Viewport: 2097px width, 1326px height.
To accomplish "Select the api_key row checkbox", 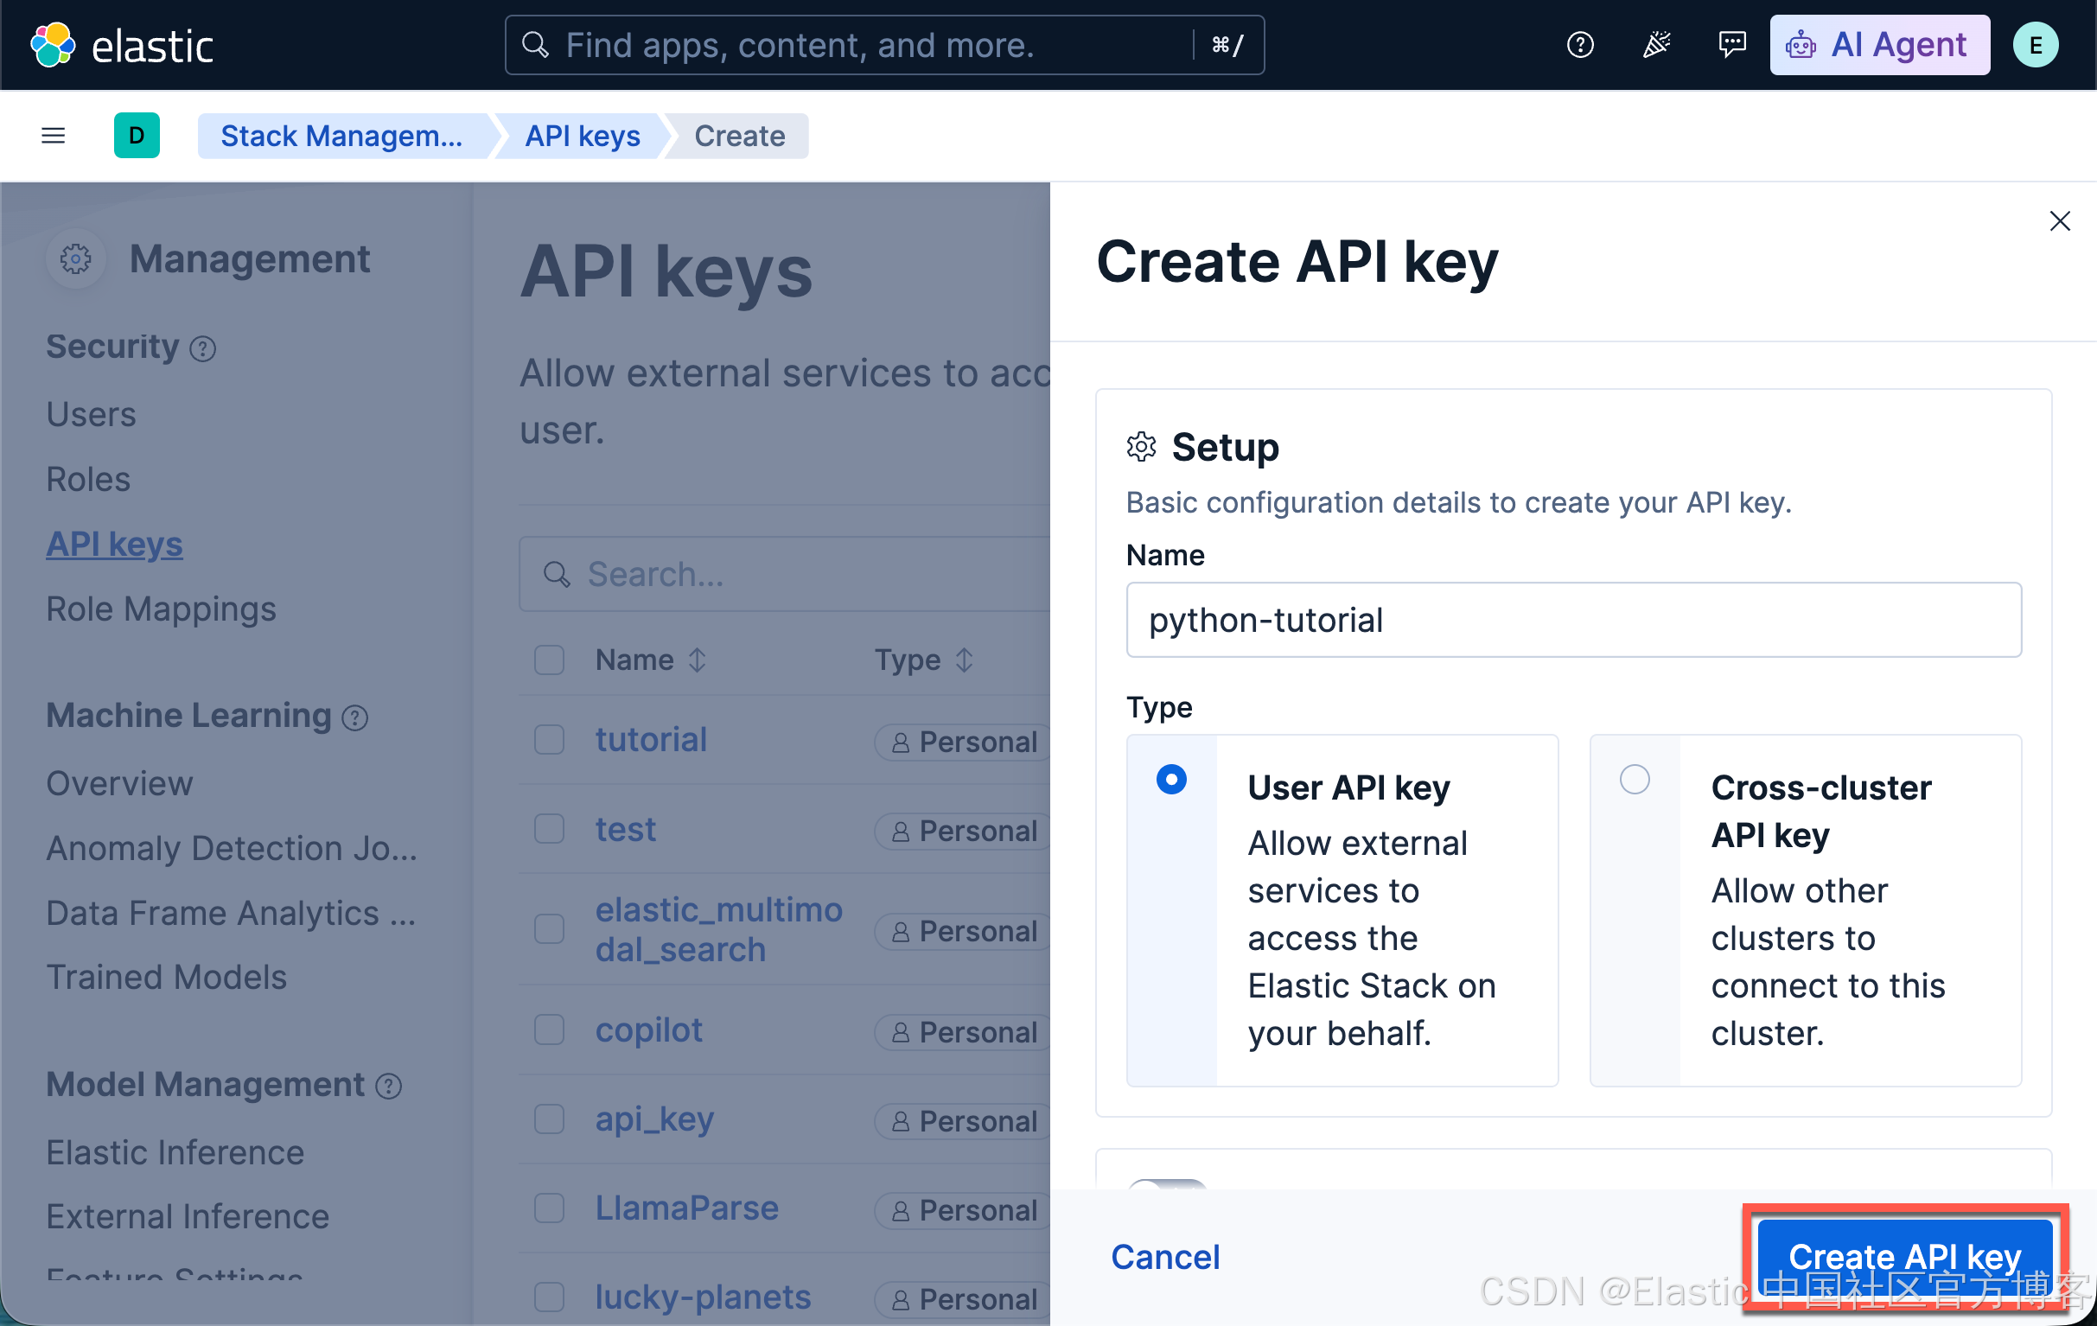I will [x=550, y=1119].
